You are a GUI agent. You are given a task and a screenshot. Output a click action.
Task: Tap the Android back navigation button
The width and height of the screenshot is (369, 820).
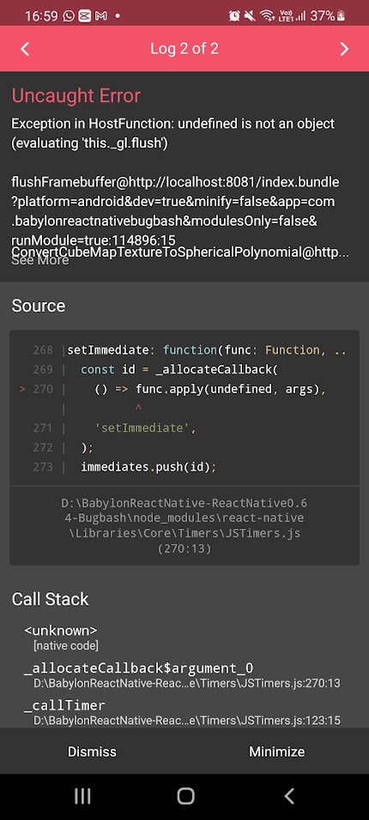[x=289, y=795]
